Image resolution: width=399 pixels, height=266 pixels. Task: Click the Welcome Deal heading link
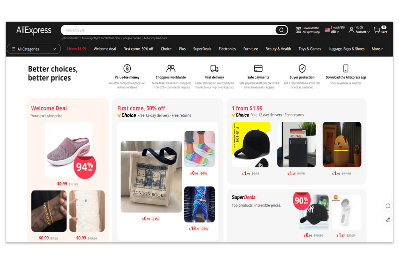49,108
